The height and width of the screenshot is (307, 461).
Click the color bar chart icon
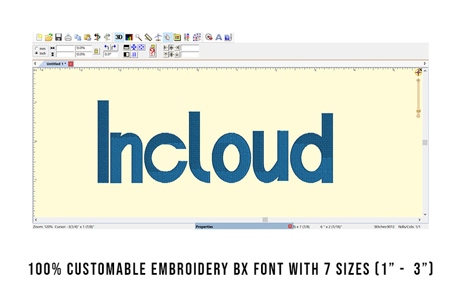(x=129, y=37)
